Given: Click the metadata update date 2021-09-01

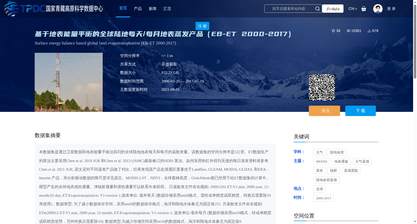Looking at the screenshot, I should pos(170,89).
